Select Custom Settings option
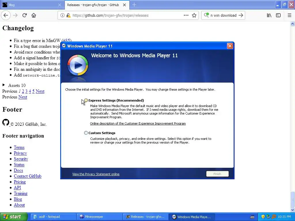The height and width of the screenshot is (221, 295). tap(86, 133)
